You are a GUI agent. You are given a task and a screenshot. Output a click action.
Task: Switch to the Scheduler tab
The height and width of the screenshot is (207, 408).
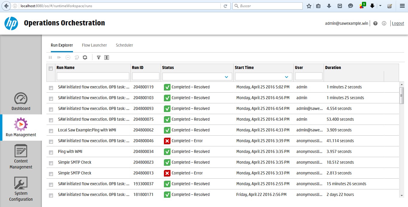tap(124, 45)
